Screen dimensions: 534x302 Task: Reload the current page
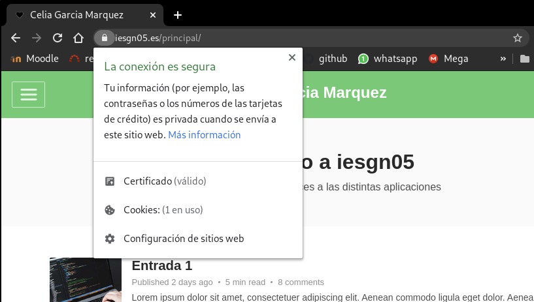tap(58, 38)
